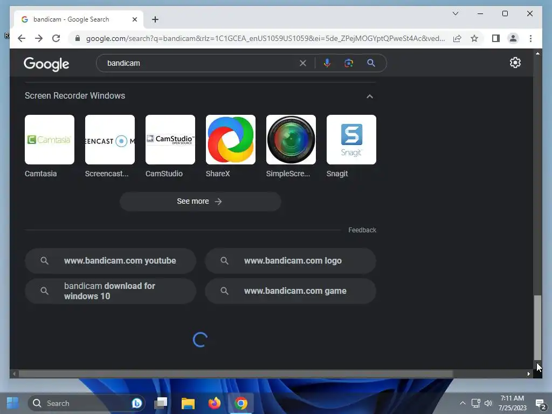Bookmark this tab with star icon
This screenshot has width=552, height=414.
pos(474,38)
